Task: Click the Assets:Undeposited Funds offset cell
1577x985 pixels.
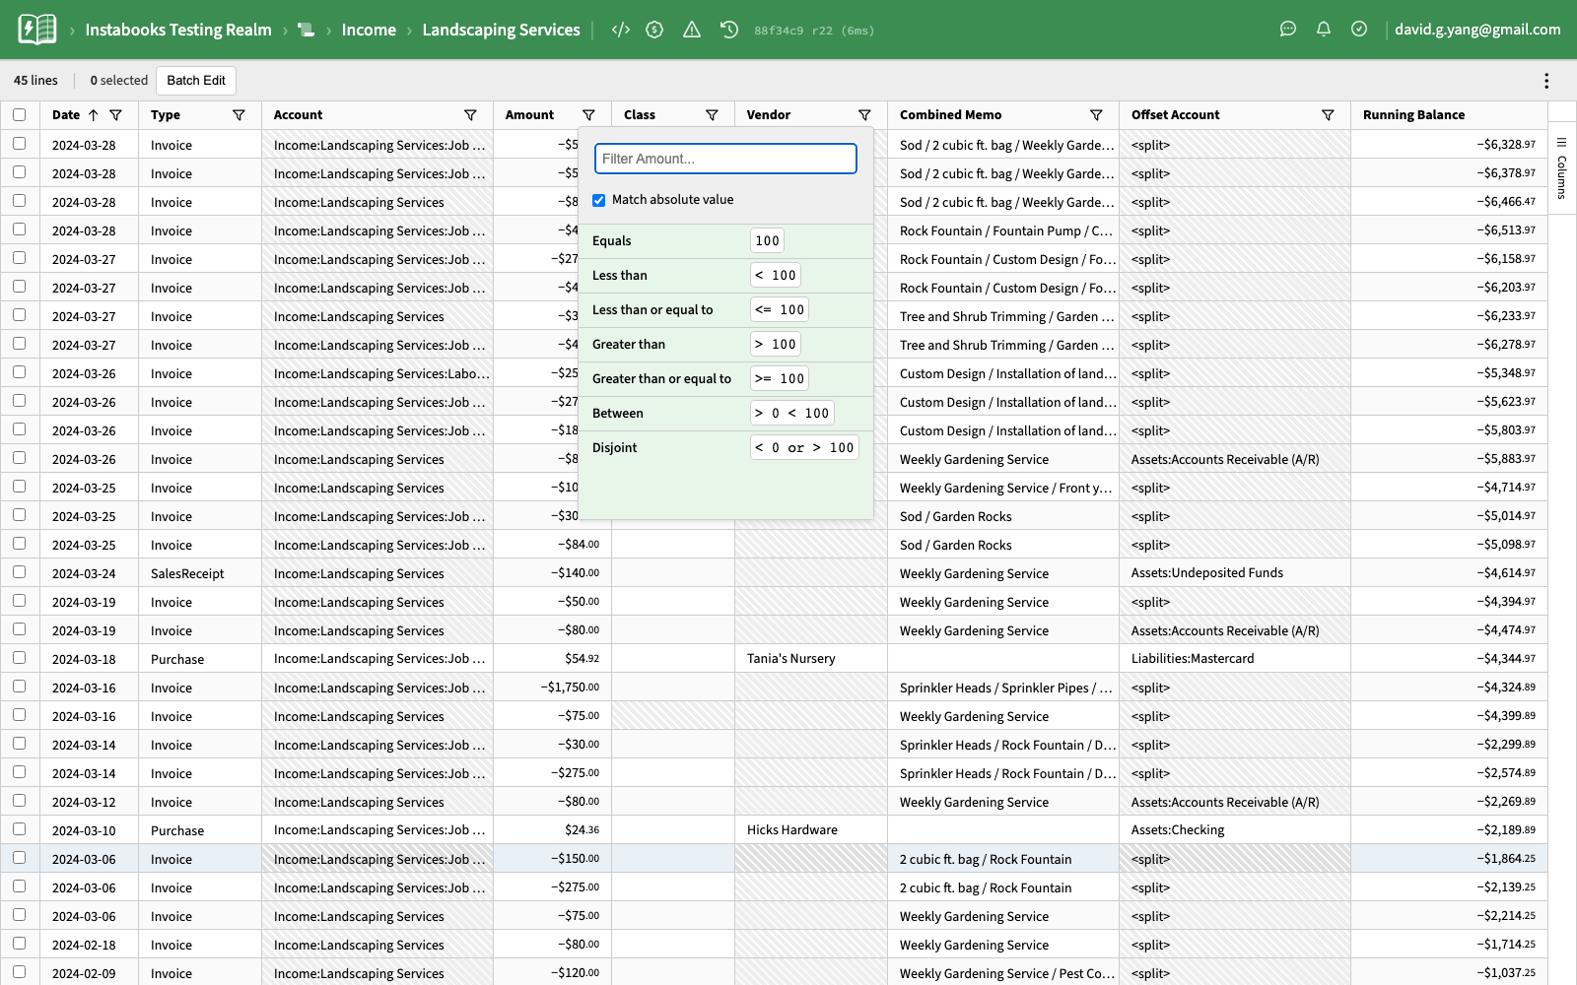Action: pyautogui.click(x=1234, y=573)
